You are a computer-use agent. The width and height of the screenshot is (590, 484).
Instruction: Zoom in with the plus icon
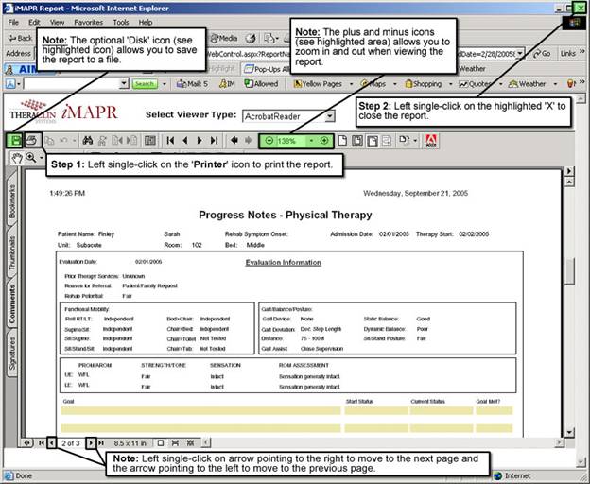pyautogui.click(x=324, y=140)
